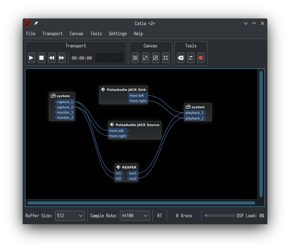This screenshot has width=290, height=251.
Task: Open the Sample Rate dropdown
Action: pos(135,215)
